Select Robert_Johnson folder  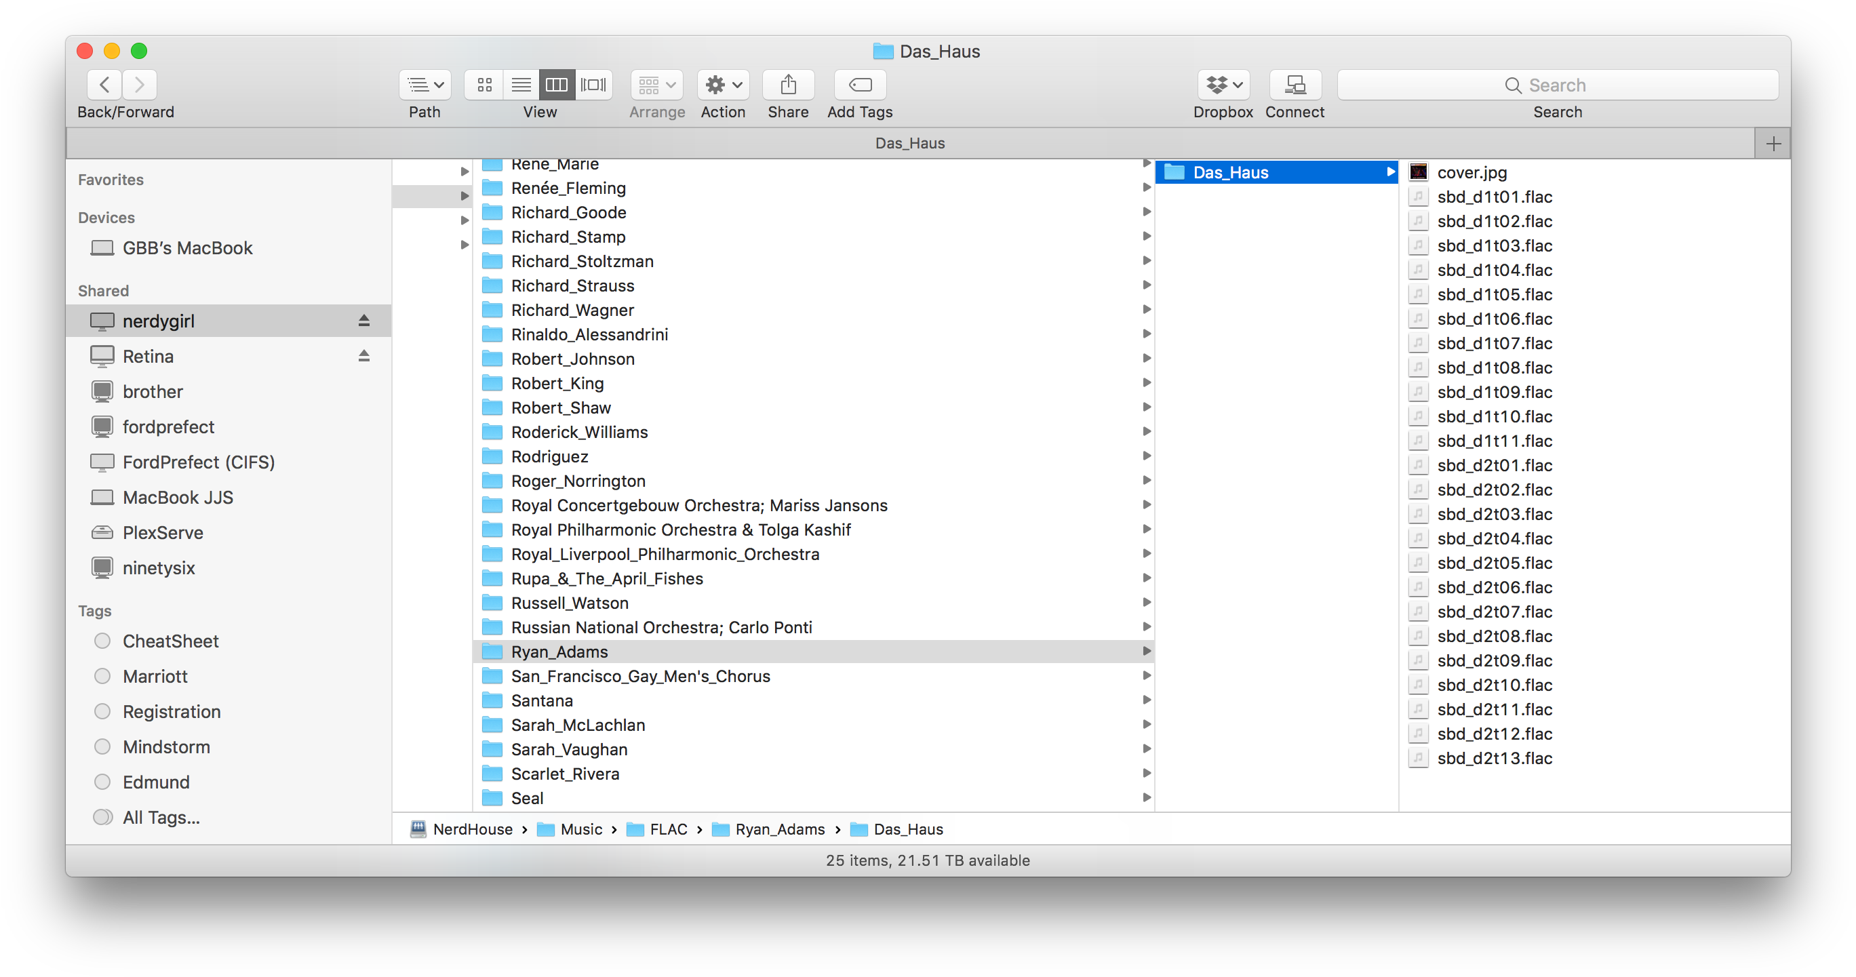[814, 359]
